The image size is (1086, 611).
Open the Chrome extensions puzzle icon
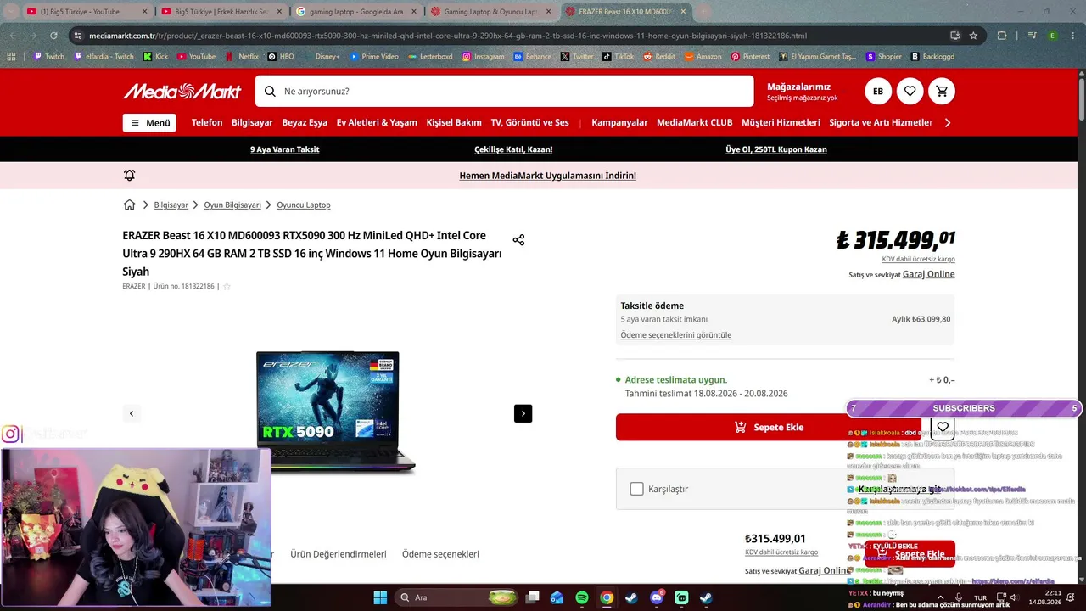pyautogui.click(x=1002, y=36)
